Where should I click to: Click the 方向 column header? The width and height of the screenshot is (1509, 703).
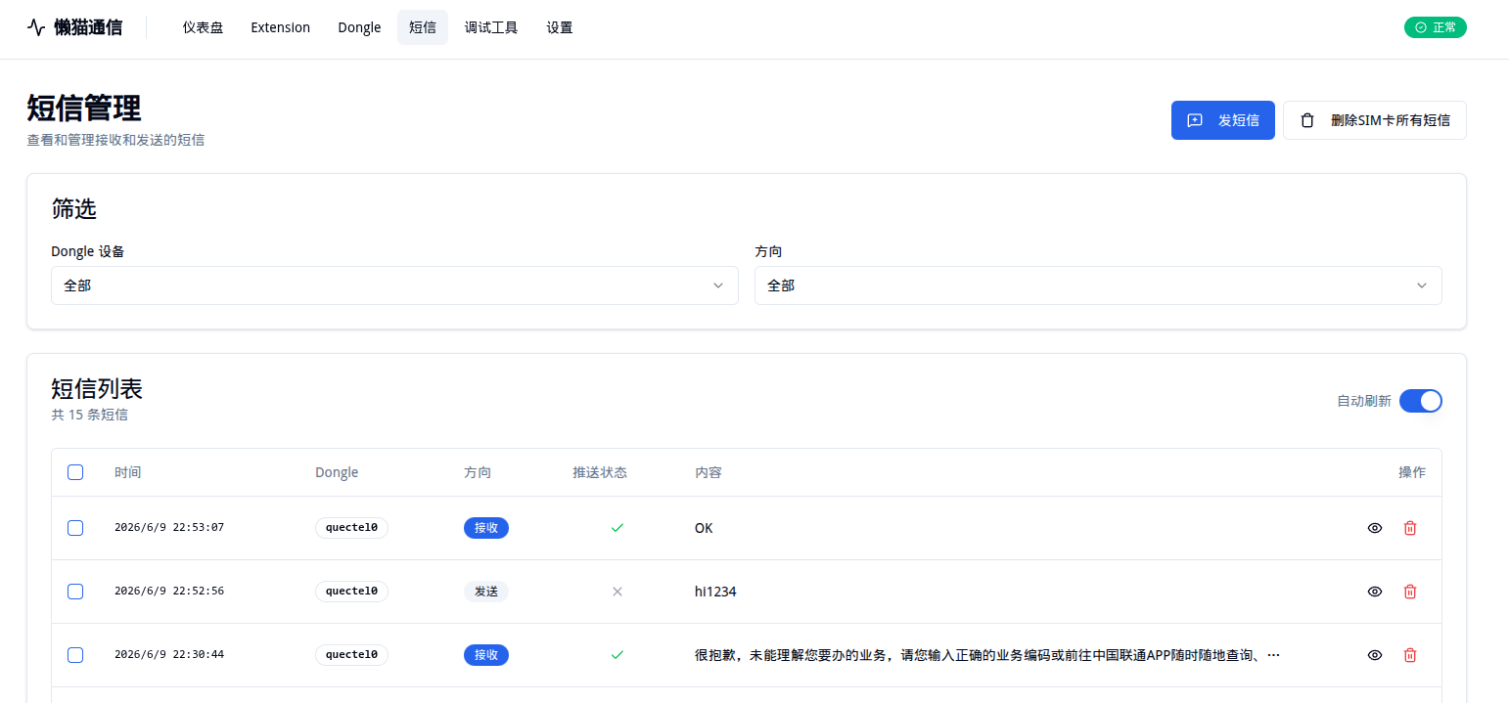tap(478, 472)
